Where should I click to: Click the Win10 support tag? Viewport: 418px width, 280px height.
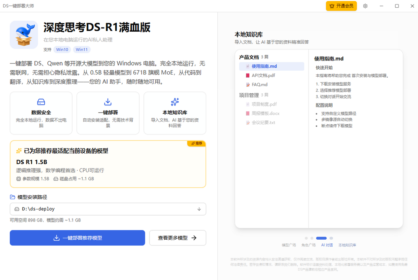point(62,49)
